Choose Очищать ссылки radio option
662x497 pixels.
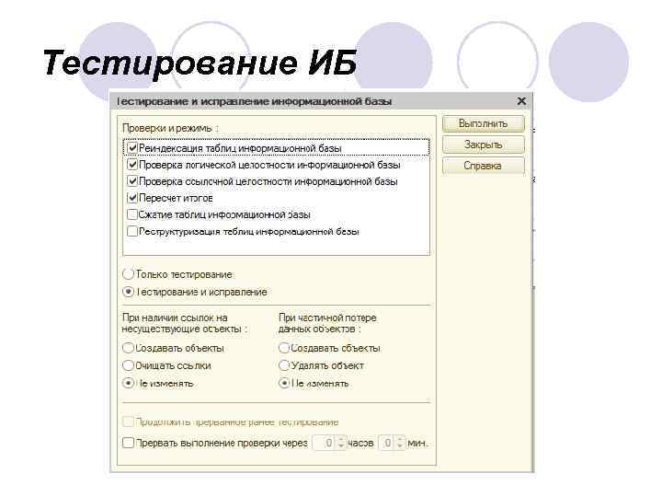point(128,365)
